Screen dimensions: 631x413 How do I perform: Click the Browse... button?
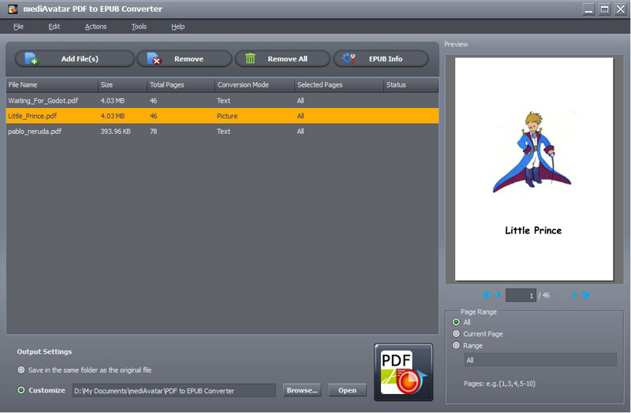coord(302,390)
